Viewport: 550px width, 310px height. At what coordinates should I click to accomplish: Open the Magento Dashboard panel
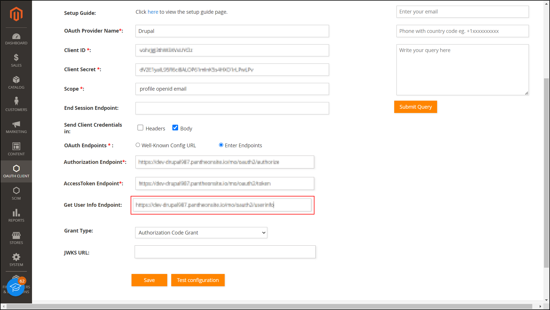(x=16, y=39)
